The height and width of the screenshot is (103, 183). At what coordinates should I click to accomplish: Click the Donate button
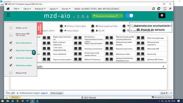tap(15, 97)
